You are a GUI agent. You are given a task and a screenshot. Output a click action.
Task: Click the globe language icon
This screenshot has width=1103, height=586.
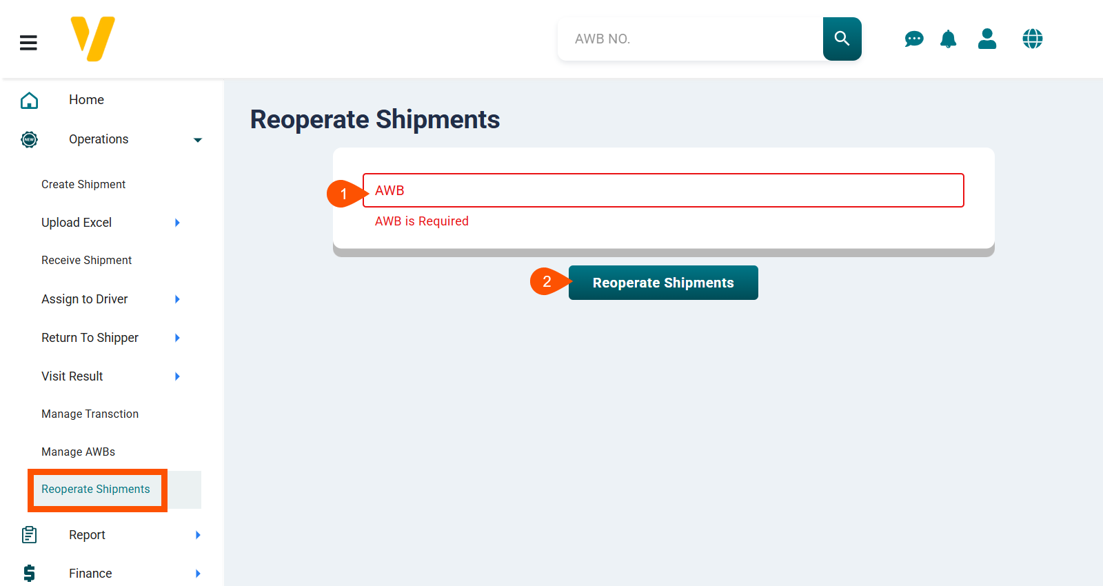click(x=1032, y=39)
